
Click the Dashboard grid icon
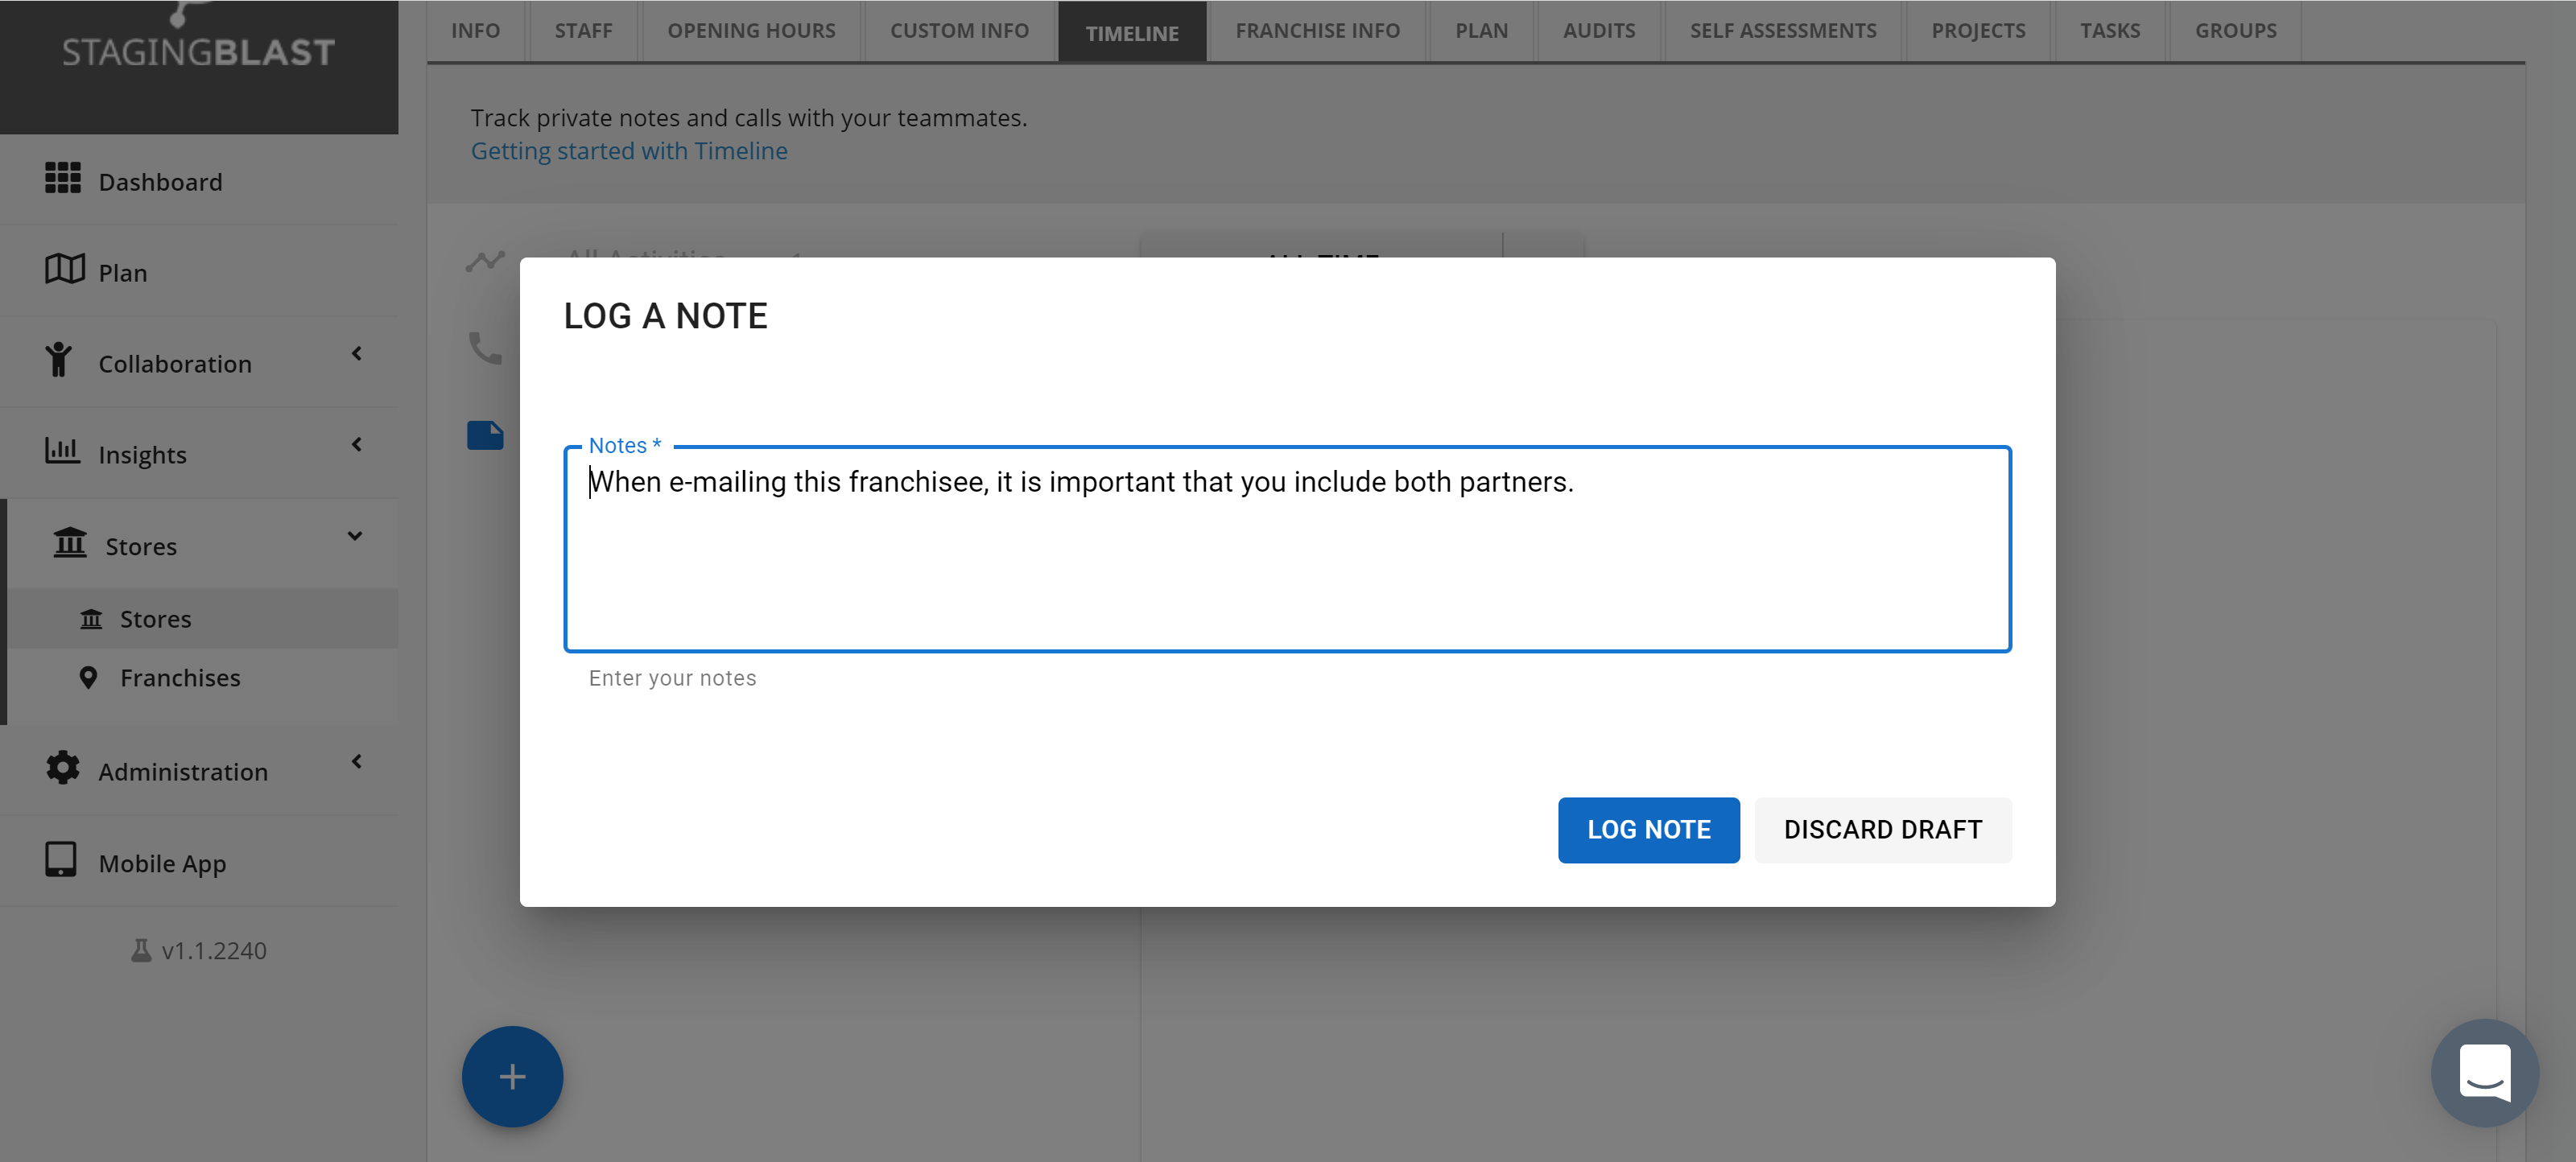(x=62, y=179)
